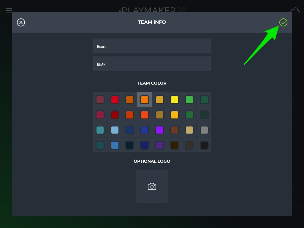
Task: Select the charcoal gray swatch in the bottom row
Action: click(189, 145)
